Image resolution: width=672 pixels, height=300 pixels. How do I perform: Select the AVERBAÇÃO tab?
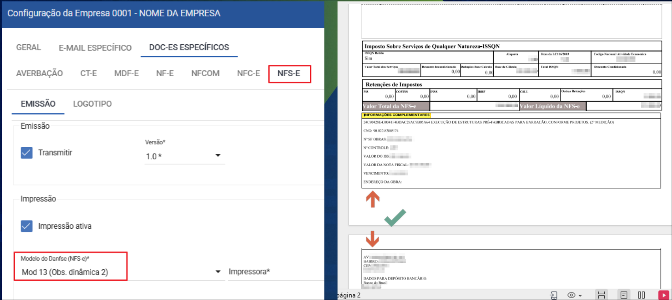pyautogui.click(x=40, y=74)
